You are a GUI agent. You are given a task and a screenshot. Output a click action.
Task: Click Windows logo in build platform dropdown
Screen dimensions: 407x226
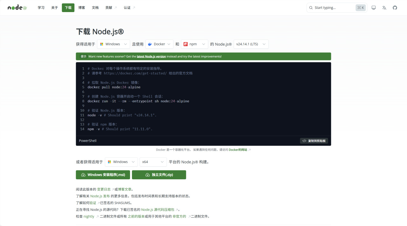click(x=109, y=162)
